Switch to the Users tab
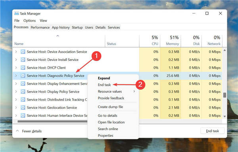 pyautogui.click(x=89, y=27)
